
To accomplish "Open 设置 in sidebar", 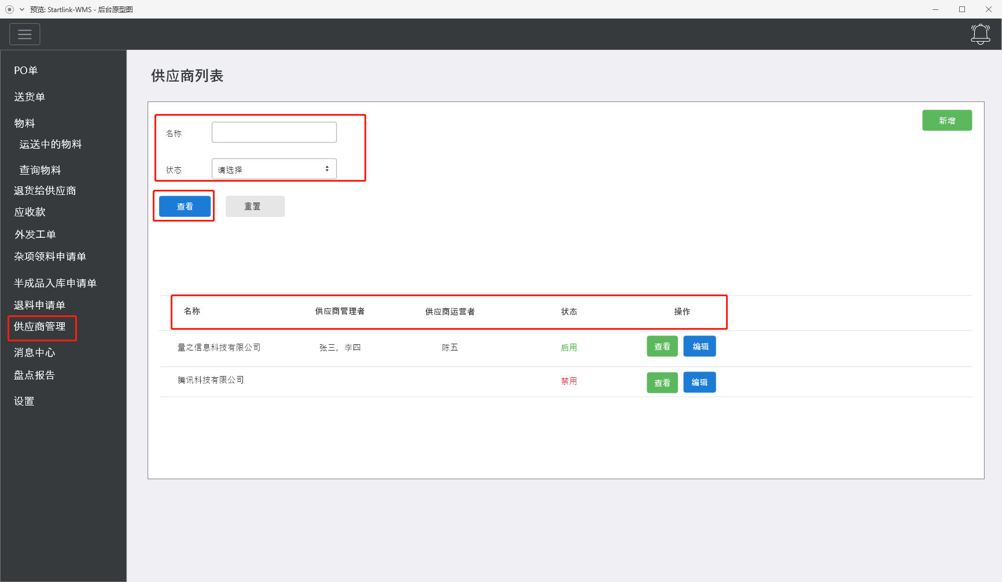I will point(24,401).
